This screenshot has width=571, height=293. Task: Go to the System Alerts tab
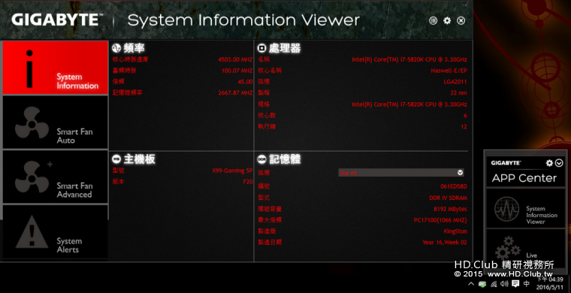pos(56,231)
